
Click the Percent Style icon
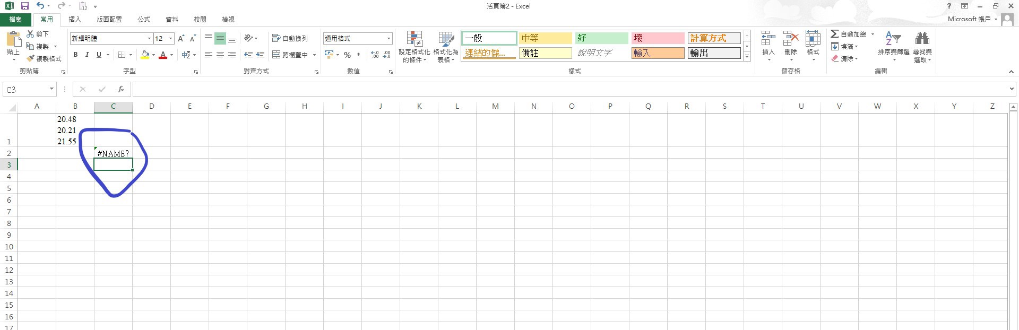point(347,55)
